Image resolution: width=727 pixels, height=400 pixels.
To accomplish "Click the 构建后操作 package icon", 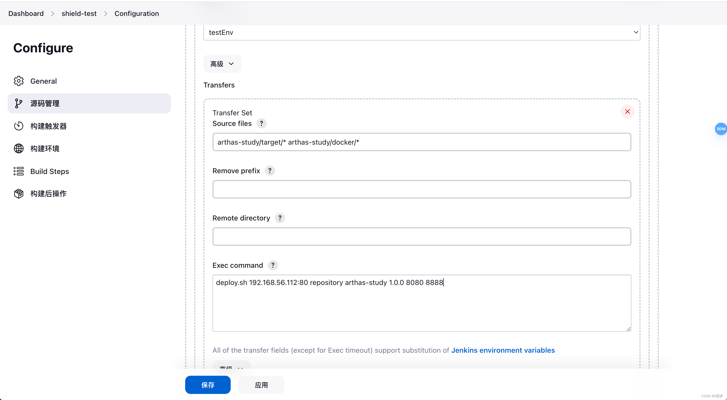I will [x=19, y=193].
